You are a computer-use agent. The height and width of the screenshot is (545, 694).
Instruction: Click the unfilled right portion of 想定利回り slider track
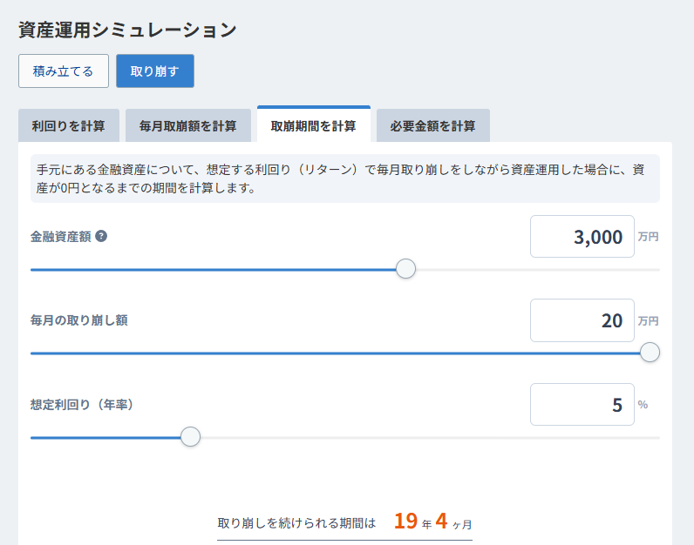pos(436,436)
